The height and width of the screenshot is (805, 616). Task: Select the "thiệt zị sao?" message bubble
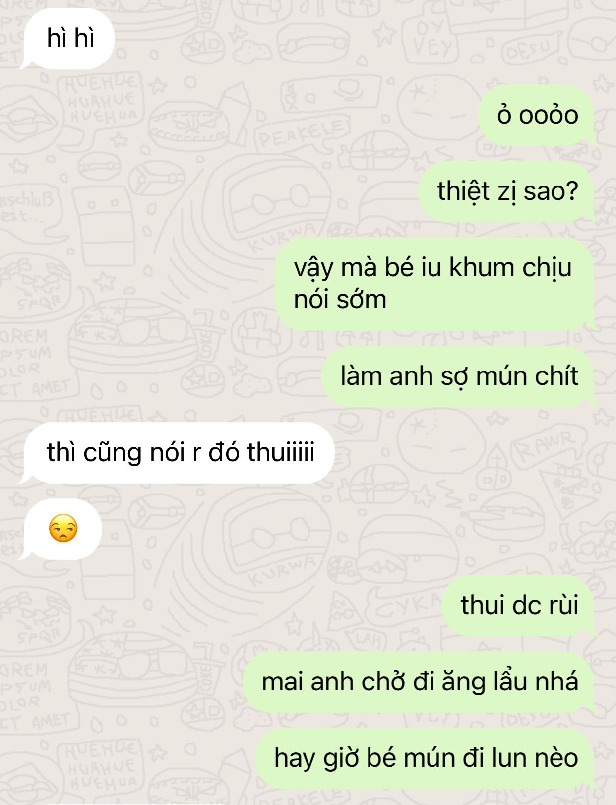[507, 191]
